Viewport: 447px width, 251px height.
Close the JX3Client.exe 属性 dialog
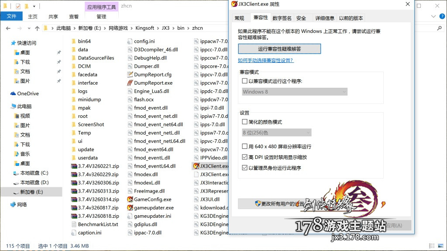point(408,4)
